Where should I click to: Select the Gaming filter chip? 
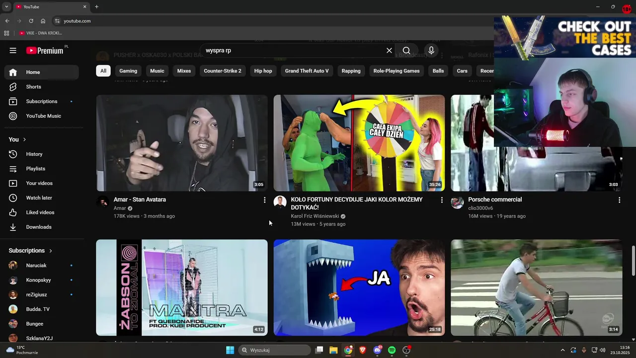[x=128, y=71]
